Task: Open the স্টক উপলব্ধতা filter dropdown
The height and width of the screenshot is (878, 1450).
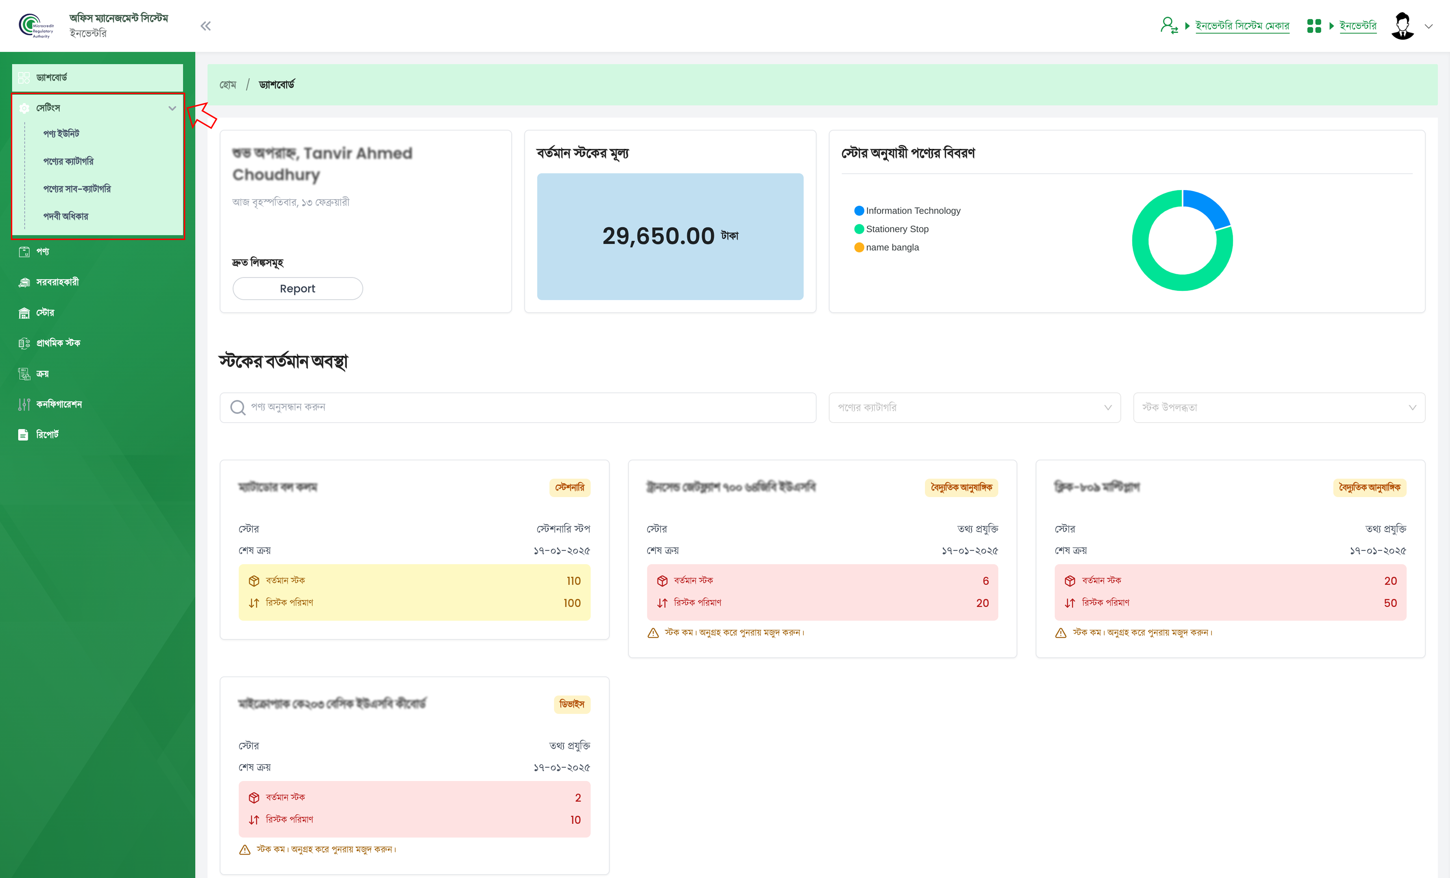Action: click(1279, 407)
